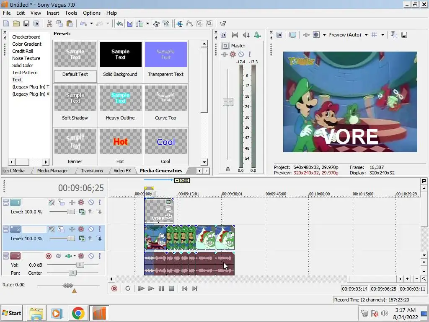Click the What's This help icon
The width and height of the screenshot is (429, 322).
point(223,23)
